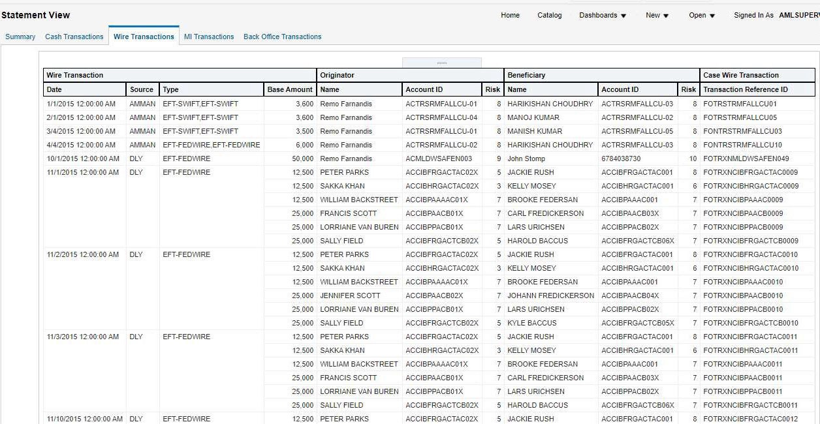820x424 pixels.
Task: Click the table resize grip above headers
Action: (x=443, y=62)
